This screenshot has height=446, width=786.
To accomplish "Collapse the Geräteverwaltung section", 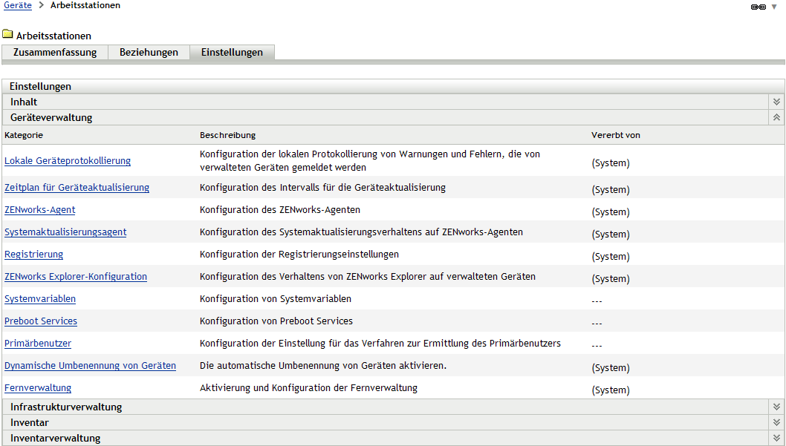I will point(776,117).
